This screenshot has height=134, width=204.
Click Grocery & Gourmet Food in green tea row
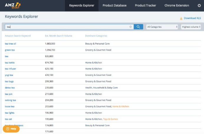tap(98, 50)
